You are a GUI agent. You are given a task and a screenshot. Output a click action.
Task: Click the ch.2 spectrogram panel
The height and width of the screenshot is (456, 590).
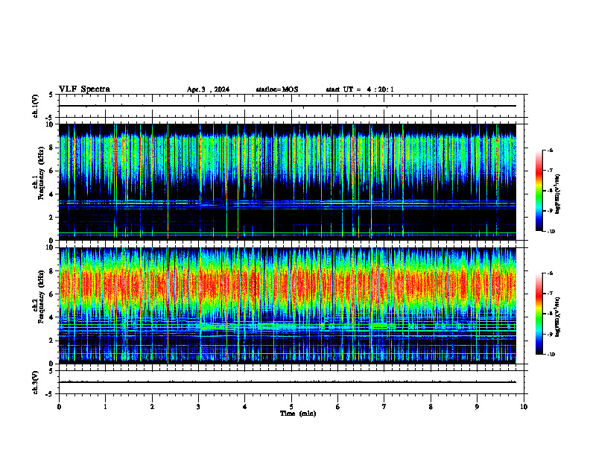(x=291, y=305)
